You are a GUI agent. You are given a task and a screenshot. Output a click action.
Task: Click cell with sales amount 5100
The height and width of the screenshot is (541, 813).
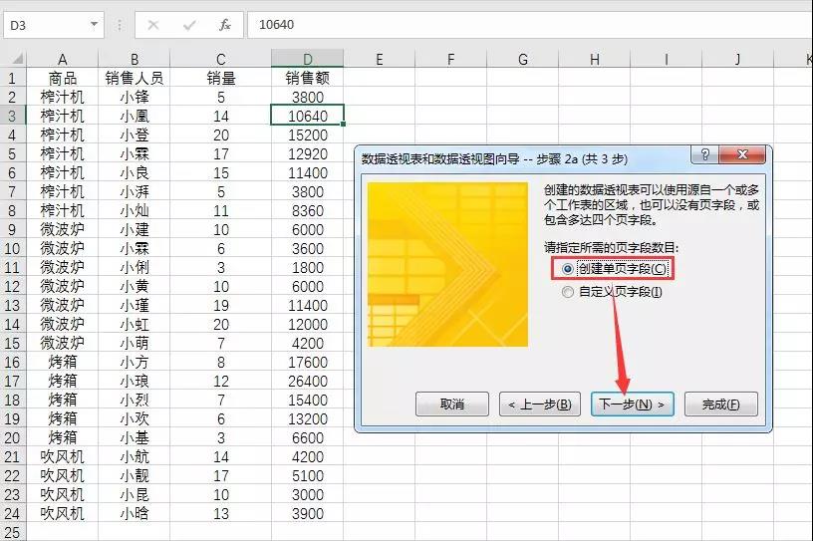coord(308,475)
